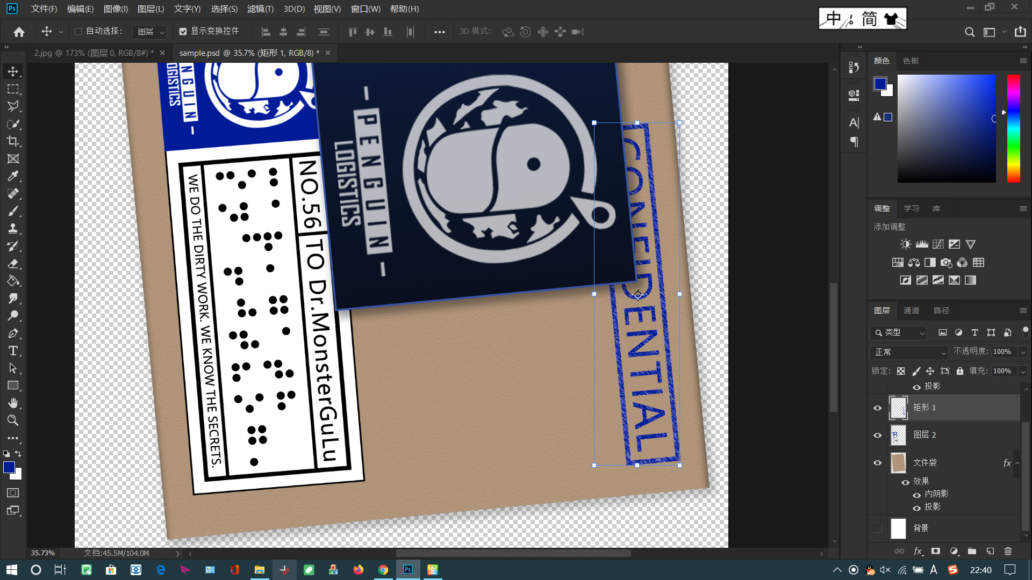
Task: Open the 图层 auto-select dropdown
Action: (x=149, y=32)
